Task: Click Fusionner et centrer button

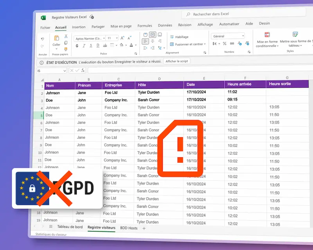Action: coord(187,44)
